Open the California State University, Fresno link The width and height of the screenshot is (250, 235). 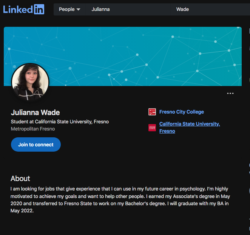pos(190,127)
